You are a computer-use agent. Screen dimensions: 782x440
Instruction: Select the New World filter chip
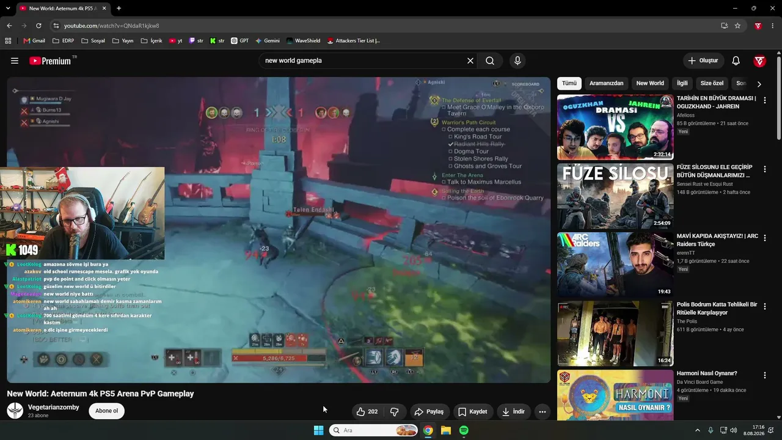650,83
